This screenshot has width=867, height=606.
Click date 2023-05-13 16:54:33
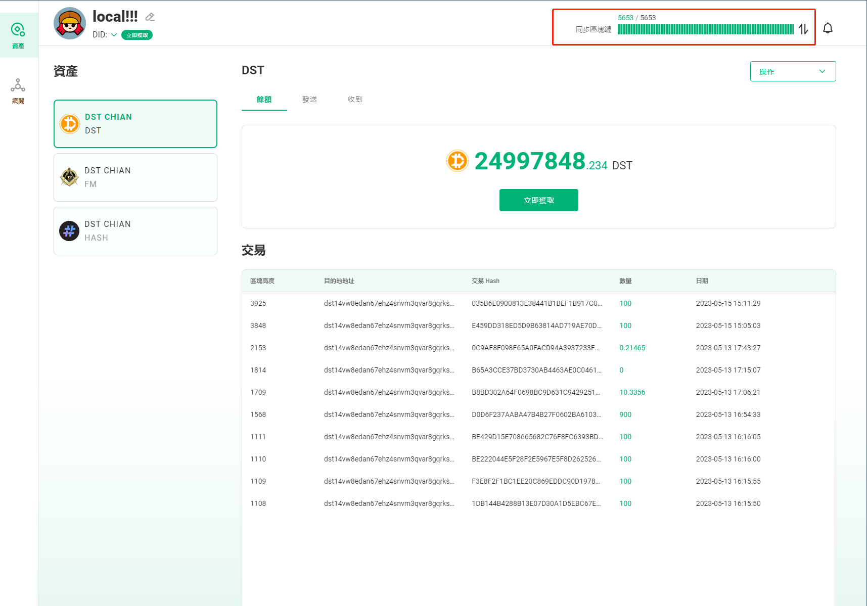point(728,414)
